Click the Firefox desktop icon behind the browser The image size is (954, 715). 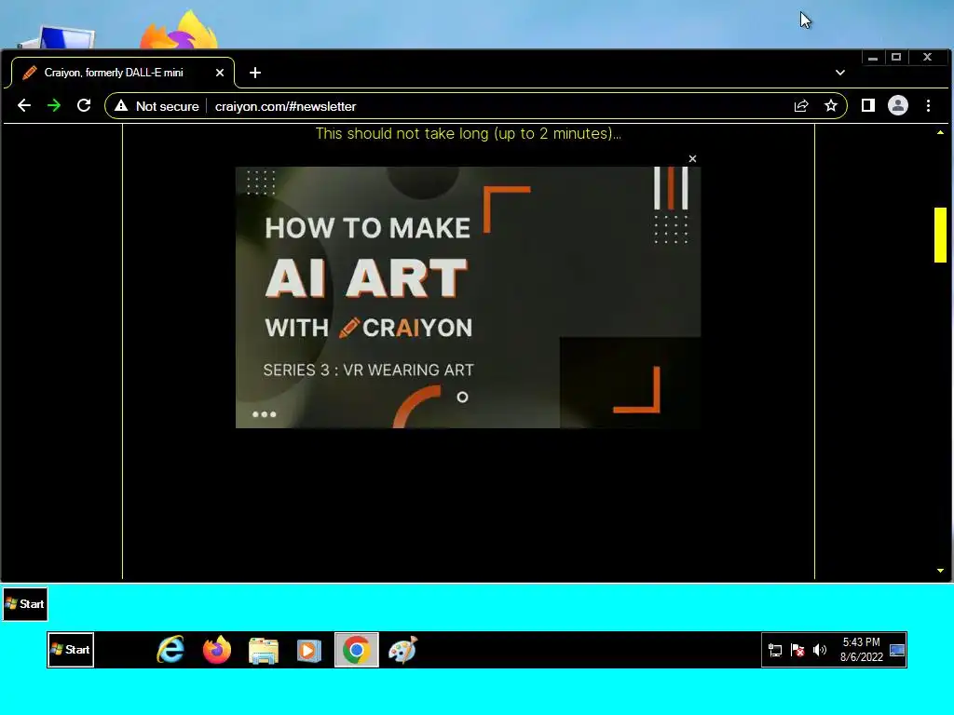point(179,31)
